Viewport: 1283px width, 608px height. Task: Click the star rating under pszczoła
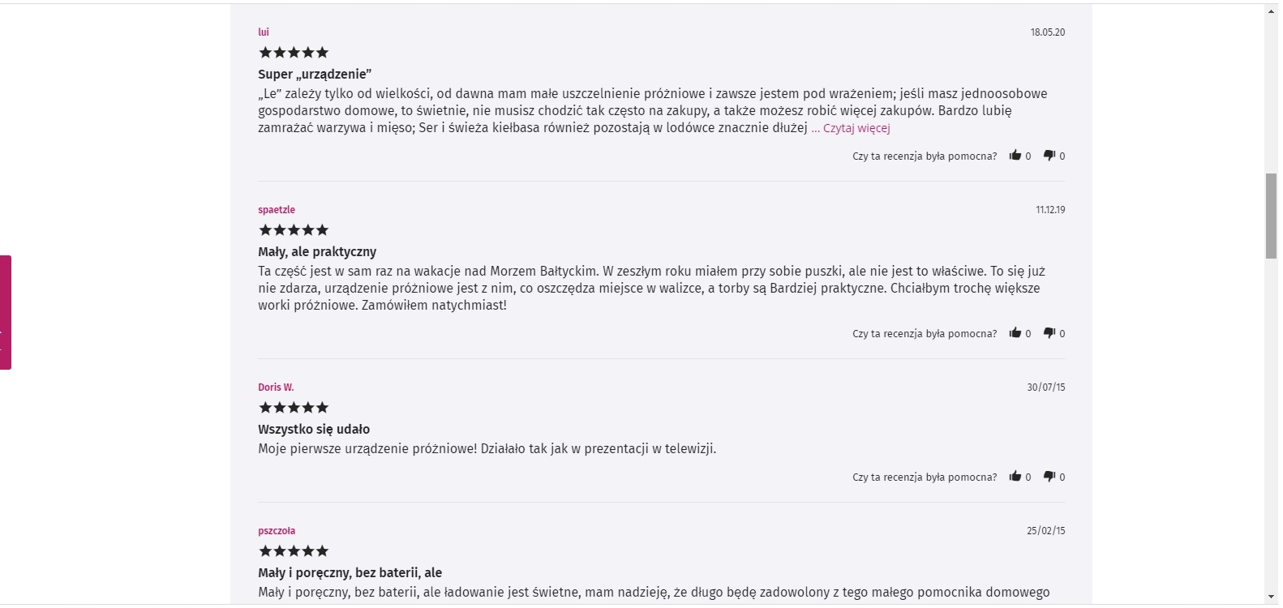coord(294,551)
